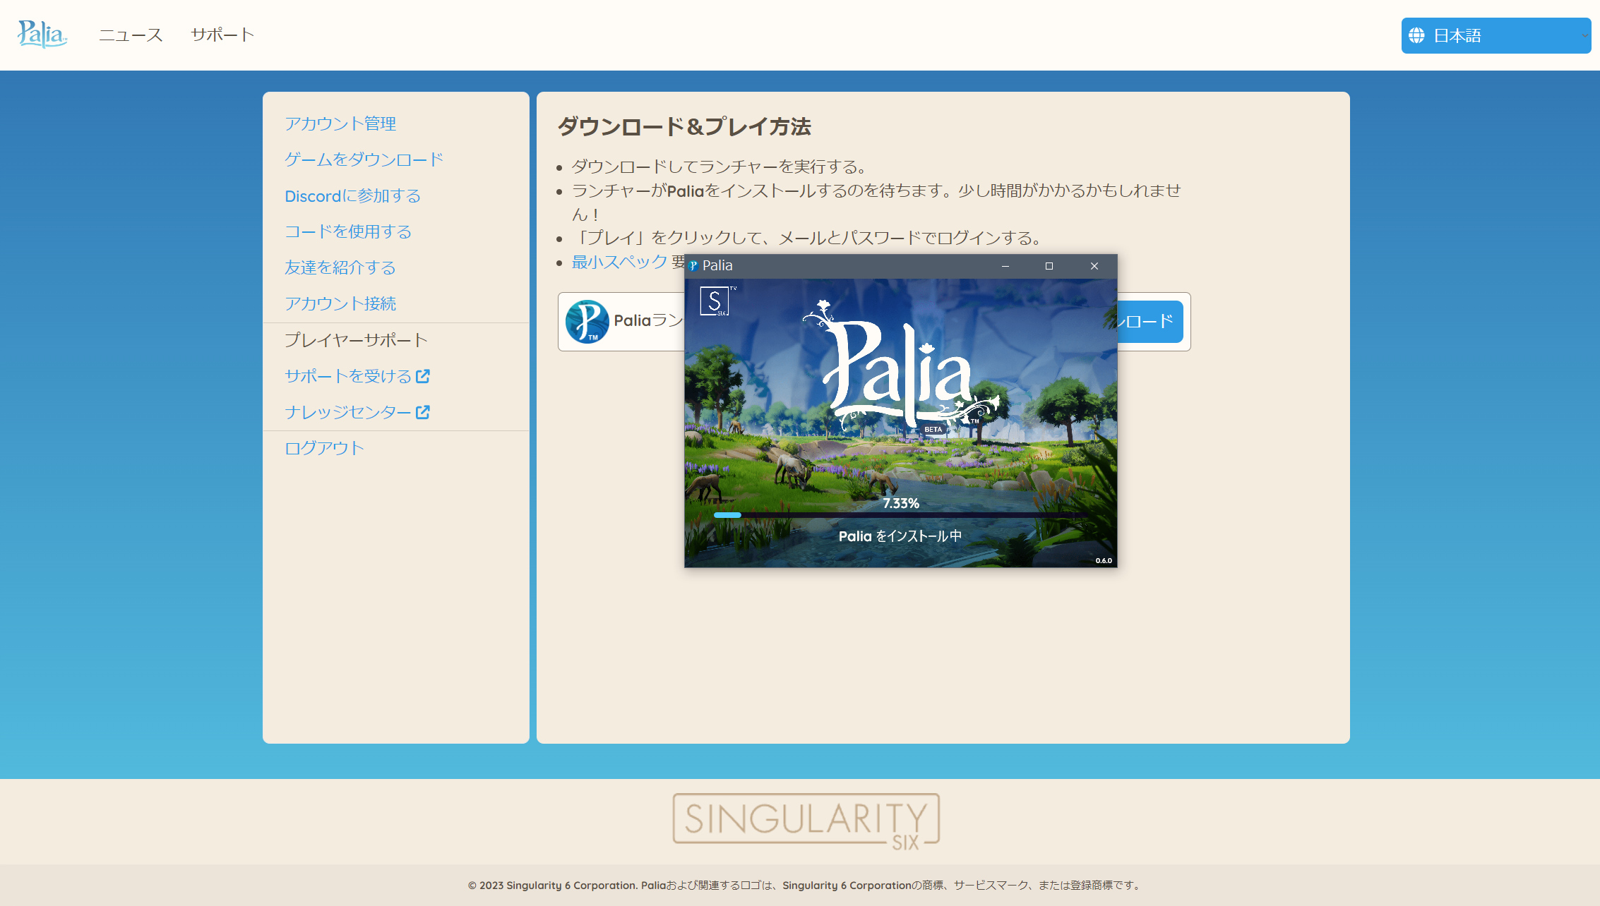
Task: Click external link icon beside ナレッジセンター
Action: [423, 412]
